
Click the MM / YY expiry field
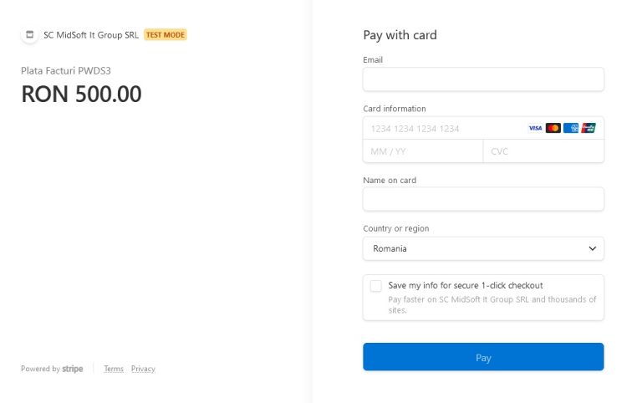click(423, 151)
